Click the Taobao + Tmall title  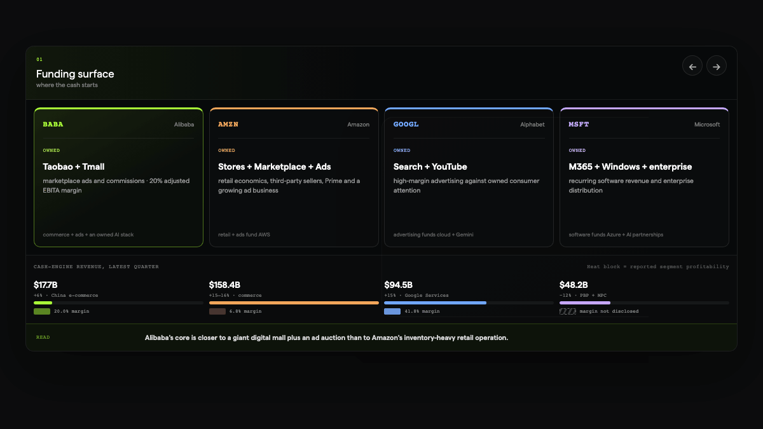click(74, 167)
